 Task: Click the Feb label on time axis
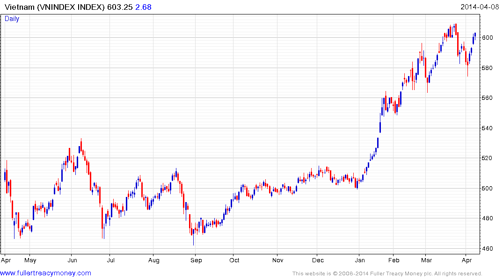pos(394,260)
